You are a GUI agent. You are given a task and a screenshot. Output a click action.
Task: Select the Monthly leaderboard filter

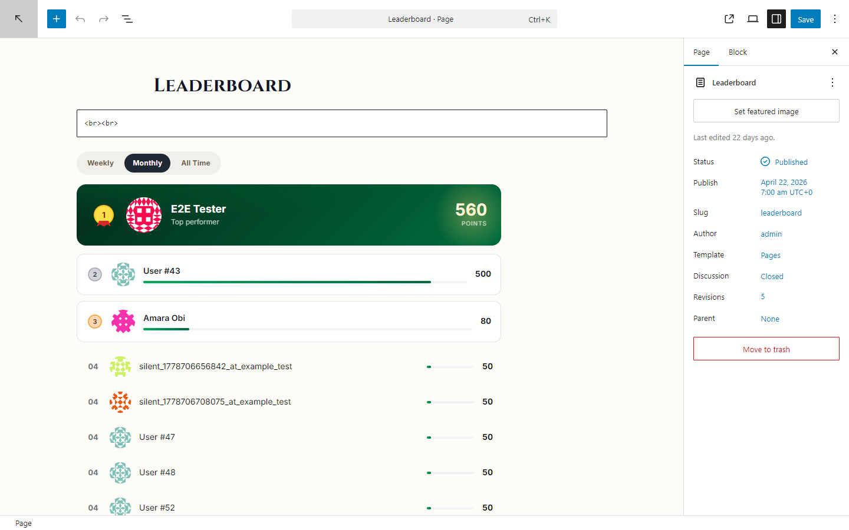coord(147,163)
